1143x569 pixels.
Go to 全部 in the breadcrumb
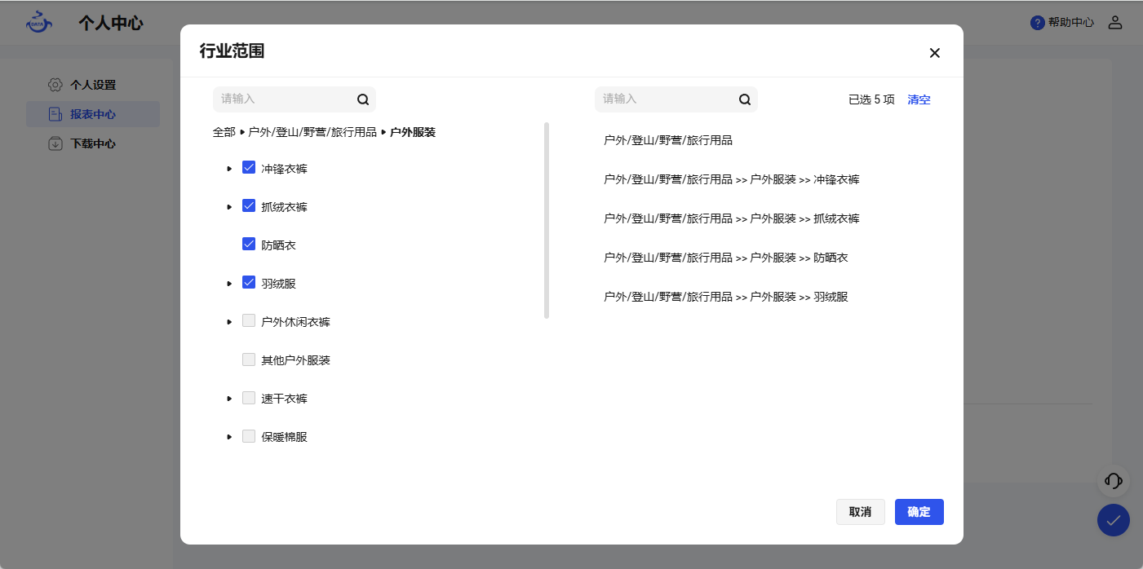tap(224, 132)
